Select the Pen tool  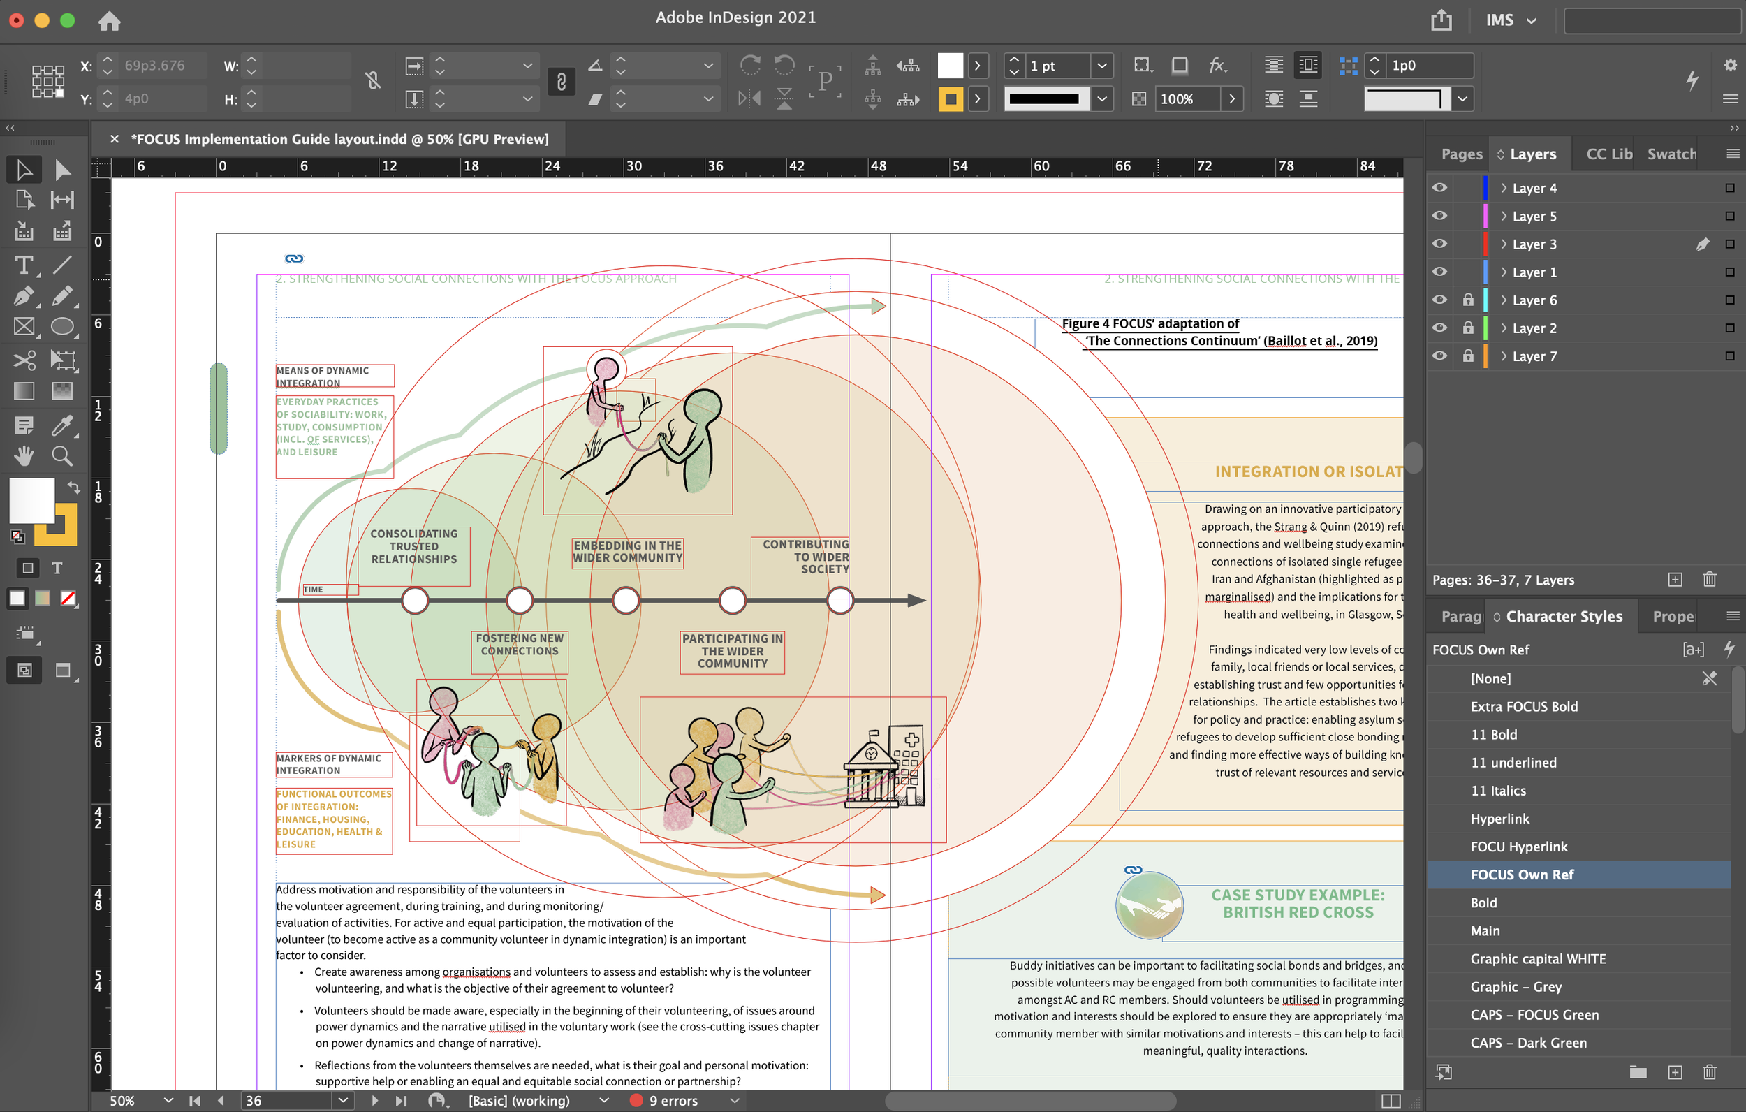[x=23, y=296]
